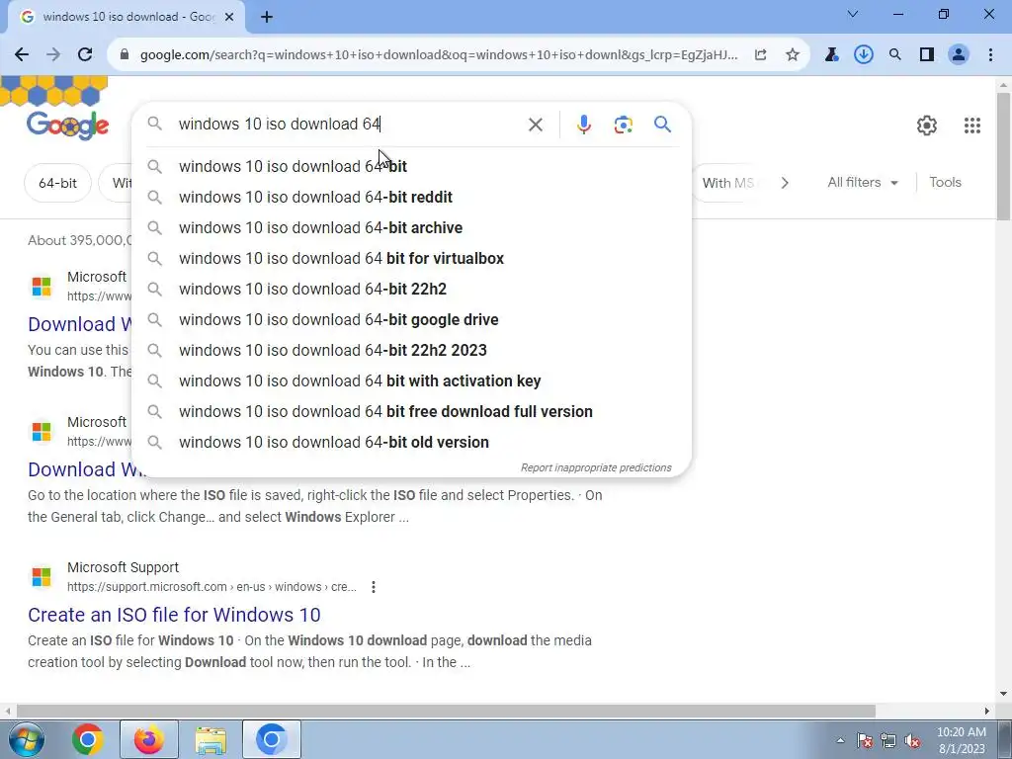
Task: Open the Tools search option
Action: coord(945,183)
